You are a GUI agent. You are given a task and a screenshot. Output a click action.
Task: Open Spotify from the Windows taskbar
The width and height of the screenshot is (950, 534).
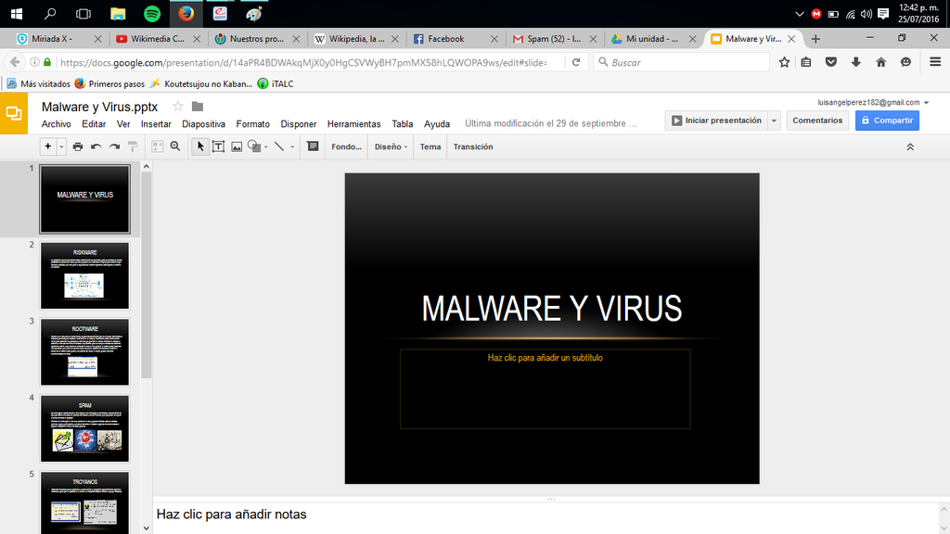(x=152, y=14)
